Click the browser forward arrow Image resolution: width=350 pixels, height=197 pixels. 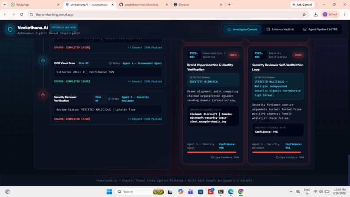point(13,14)
